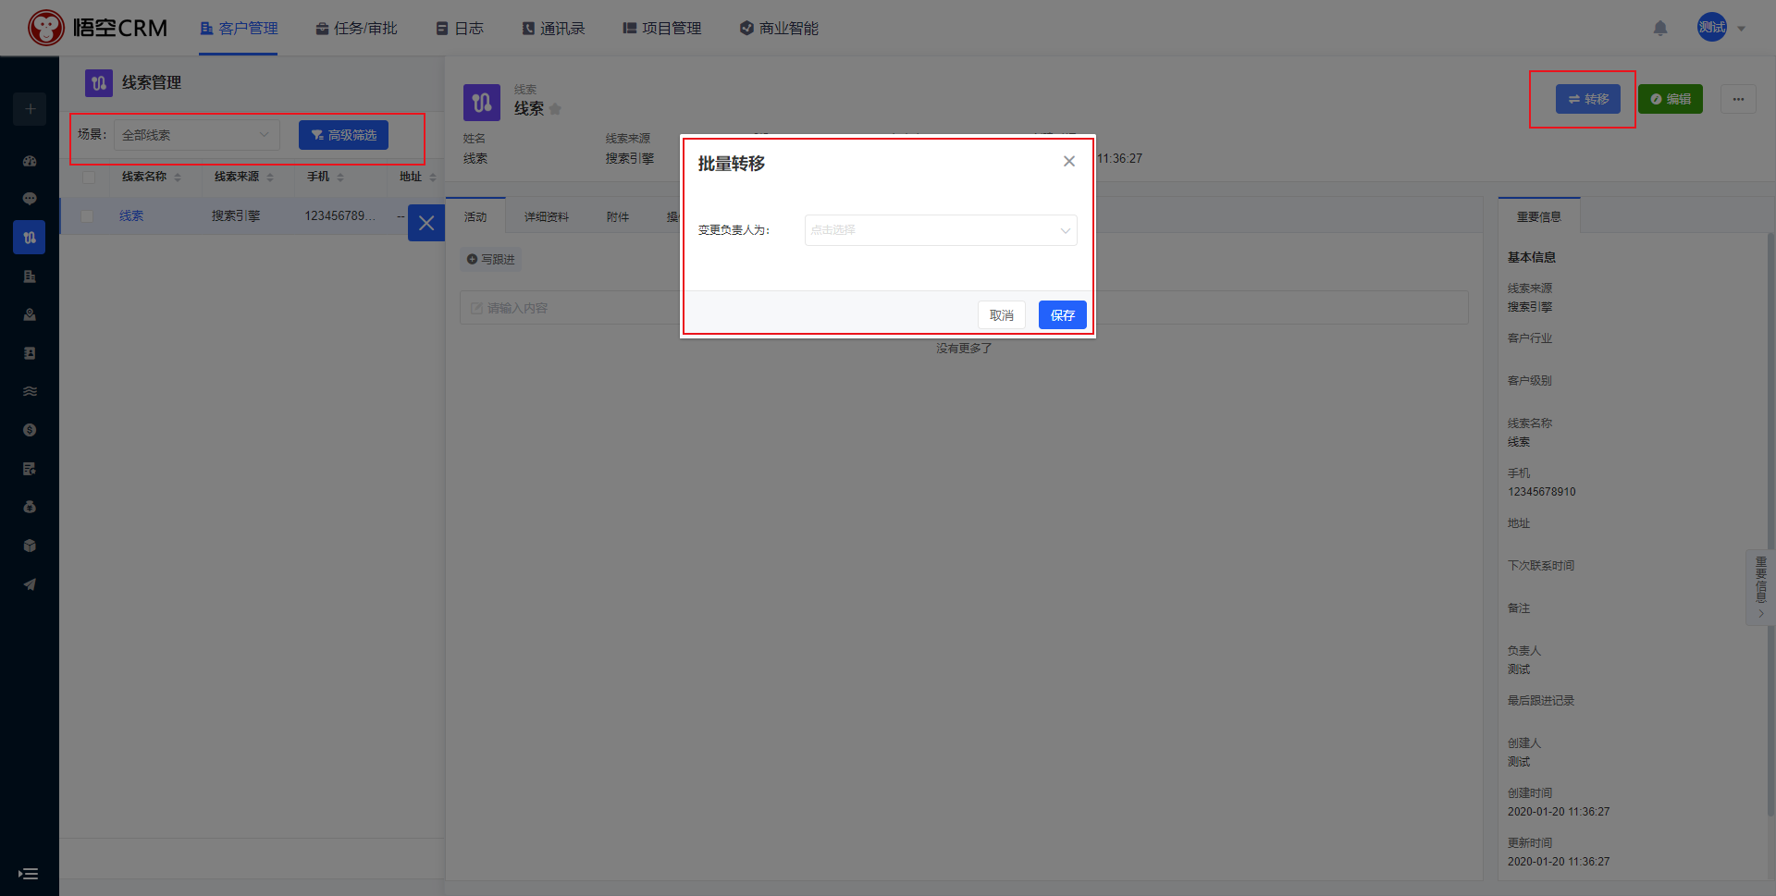Open the contacts book icon in sidebar

[x=30, y=353]
